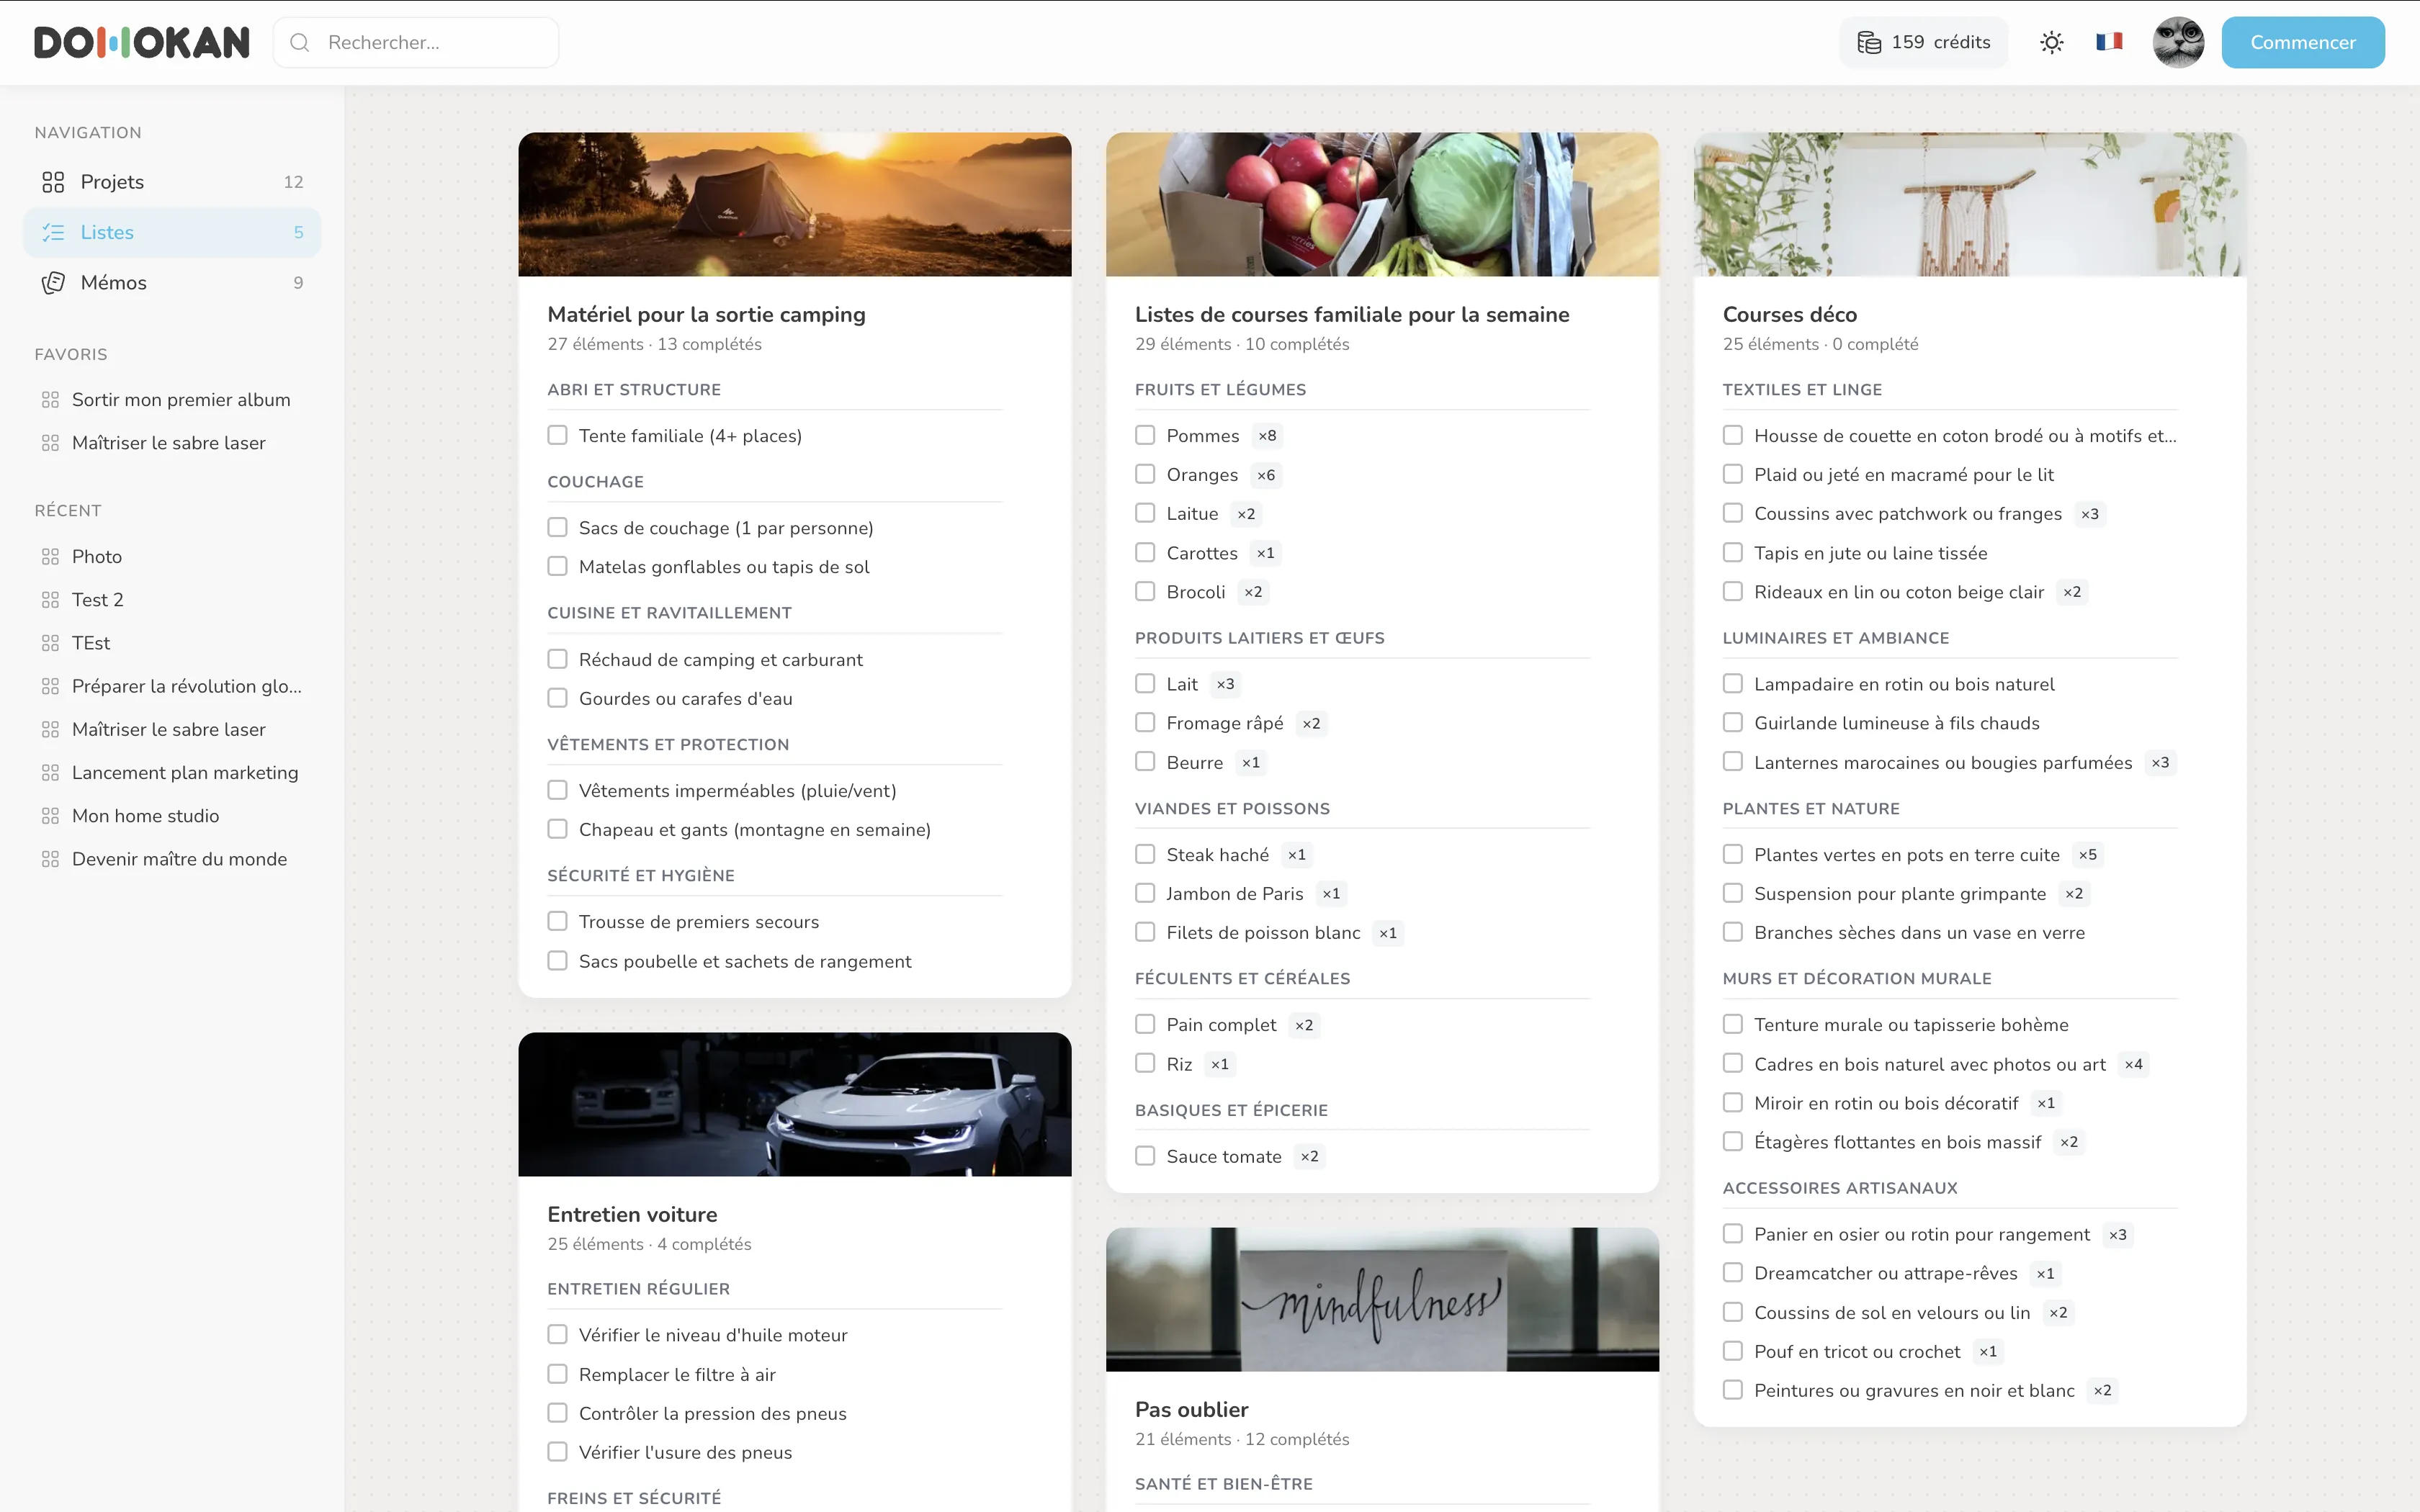The height and width of the screenshot is (1512, 2420).
Task: Click the Mémos notes icon
Action: (53, 283)
